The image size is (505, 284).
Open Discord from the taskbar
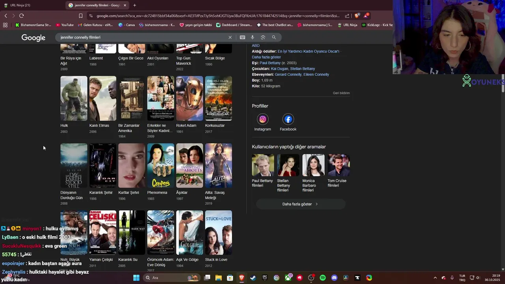pyautogui.click(x=335, y=278)
